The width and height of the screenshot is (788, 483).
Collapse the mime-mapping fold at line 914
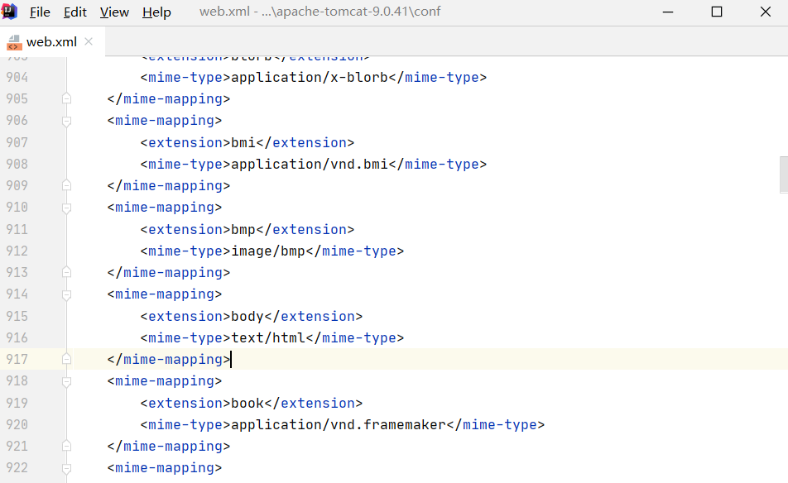pyautogui.click(x=66, y=294)
